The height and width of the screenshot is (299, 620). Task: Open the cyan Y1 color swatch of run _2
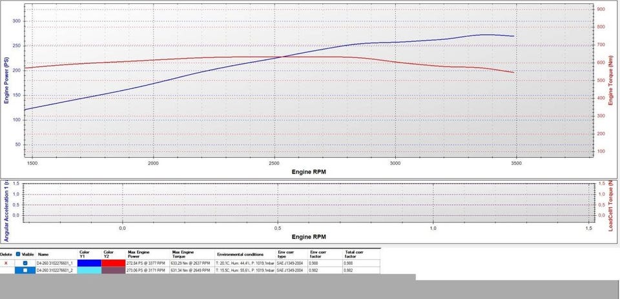click(x=89, y=270)
